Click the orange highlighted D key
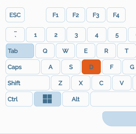Viewport: 136px width, 134px height. pos(91,67)
